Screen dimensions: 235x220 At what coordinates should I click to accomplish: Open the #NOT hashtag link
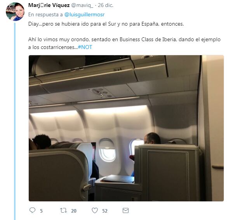[x=85, y=47]
